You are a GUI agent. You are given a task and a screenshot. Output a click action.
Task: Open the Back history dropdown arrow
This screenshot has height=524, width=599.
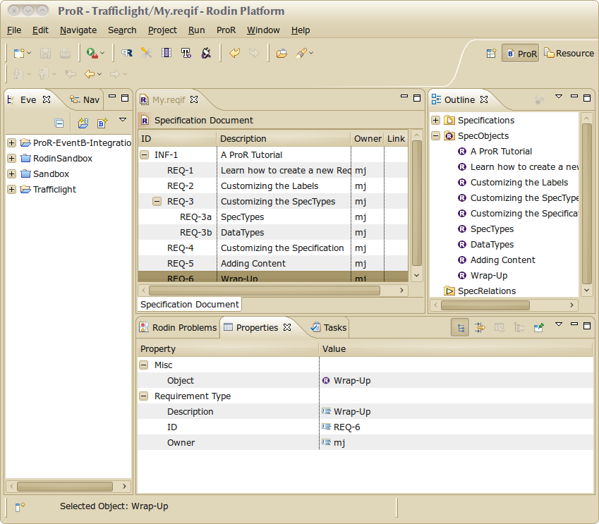(99, 74)
